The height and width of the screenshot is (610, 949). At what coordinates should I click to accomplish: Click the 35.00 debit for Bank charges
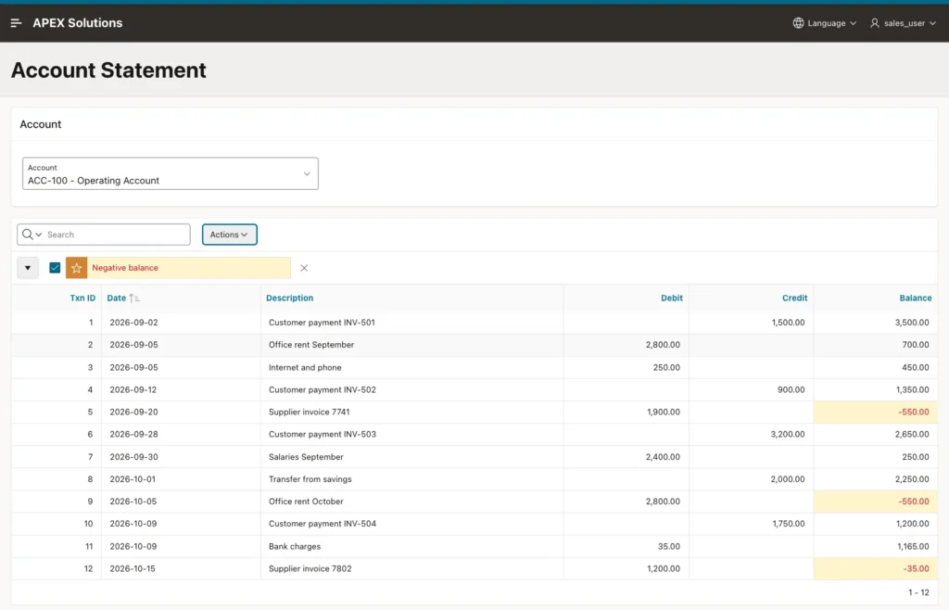tap(669, 546)
